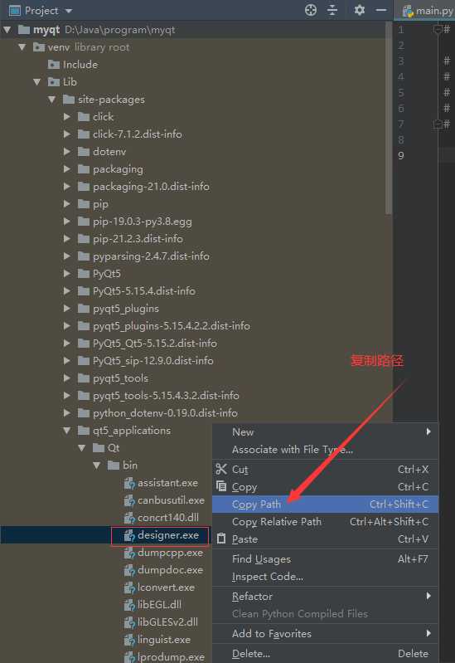The image size is (455, 663).
Task: Click the Paste clipboard icon in menu
Action: [x=221, y=539]
